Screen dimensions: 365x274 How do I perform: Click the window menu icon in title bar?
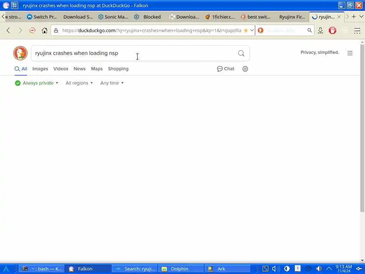(x=14, y=5)
